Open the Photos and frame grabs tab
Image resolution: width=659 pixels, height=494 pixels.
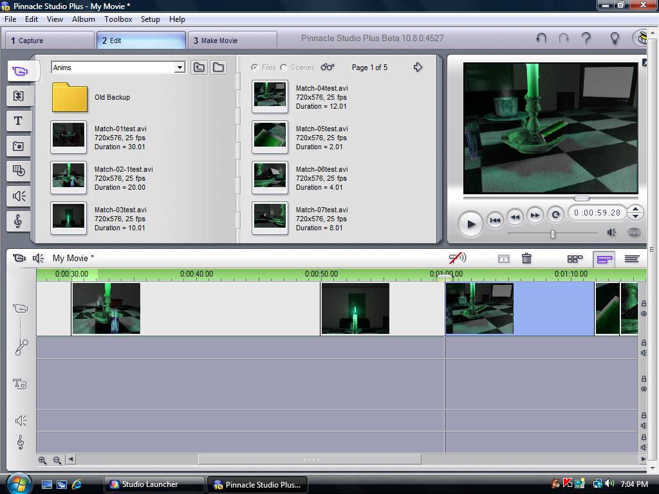click(19, 146)
